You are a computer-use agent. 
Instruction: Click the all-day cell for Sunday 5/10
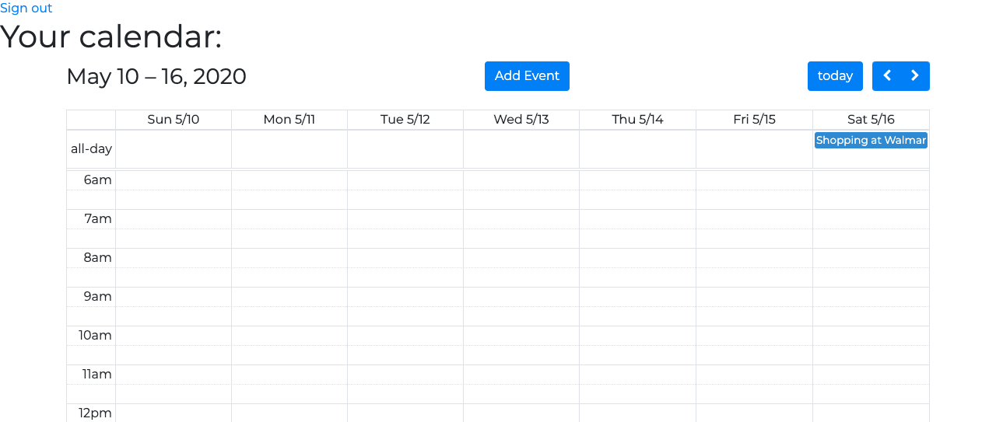174,149
